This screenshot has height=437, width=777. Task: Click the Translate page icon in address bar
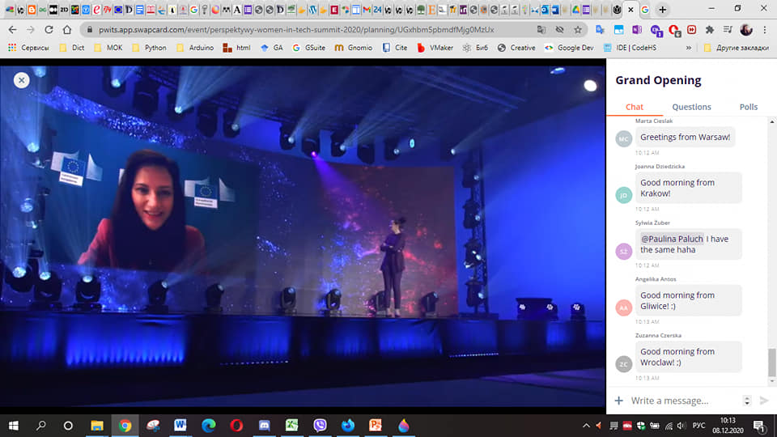(541, 29)
